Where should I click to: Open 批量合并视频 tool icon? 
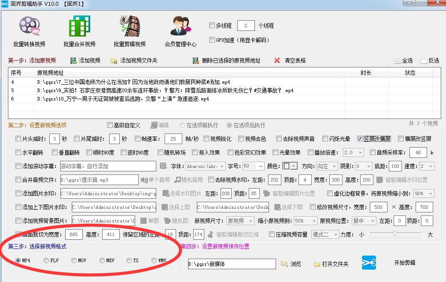point(79,26)
